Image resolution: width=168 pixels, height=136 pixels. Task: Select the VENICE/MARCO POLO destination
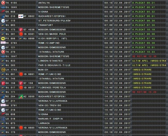tap(52, 34)
